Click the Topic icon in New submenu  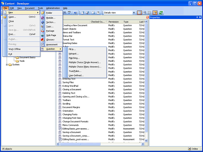(x=43, y=27)
